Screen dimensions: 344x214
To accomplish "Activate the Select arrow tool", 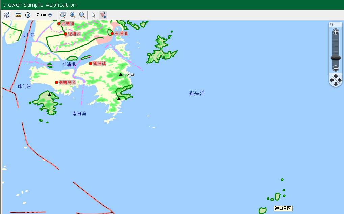I will 94,15.
